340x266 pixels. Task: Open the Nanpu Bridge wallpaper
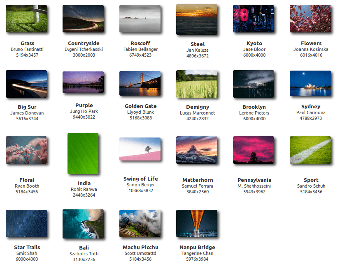tap(197, 224)
